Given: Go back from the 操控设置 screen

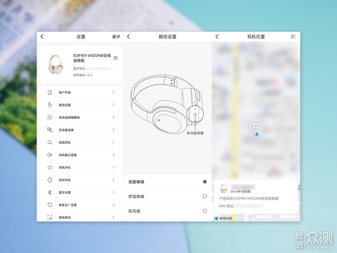Looking at the screenshot, I should [x=129, y=37].
